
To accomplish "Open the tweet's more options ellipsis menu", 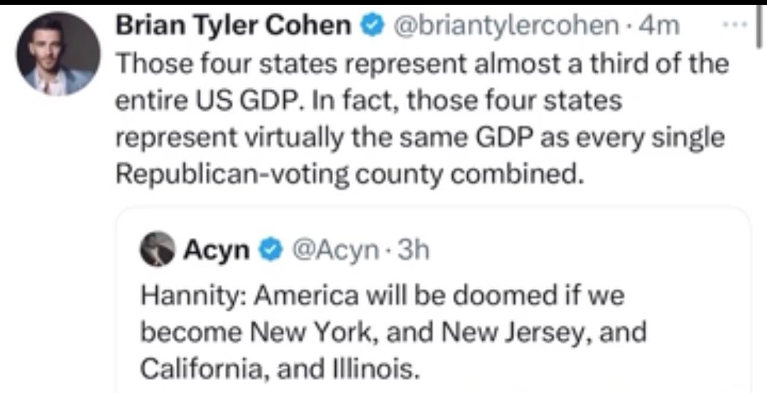I will [738, 26].
